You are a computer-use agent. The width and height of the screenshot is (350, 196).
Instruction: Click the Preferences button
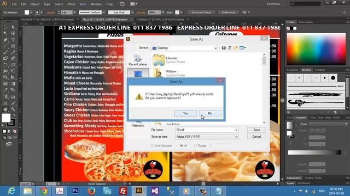tap(229, 13)
